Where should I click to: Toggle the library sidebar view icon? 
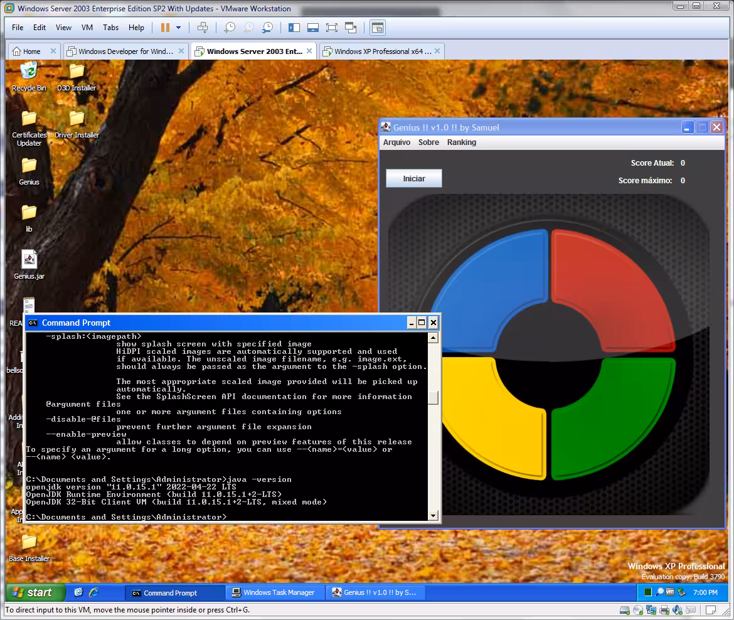coord(294,28)
